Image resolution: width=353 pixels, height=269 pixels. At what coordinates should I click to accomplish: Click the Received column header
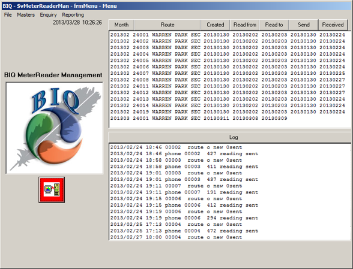click(x=333, y=25)
